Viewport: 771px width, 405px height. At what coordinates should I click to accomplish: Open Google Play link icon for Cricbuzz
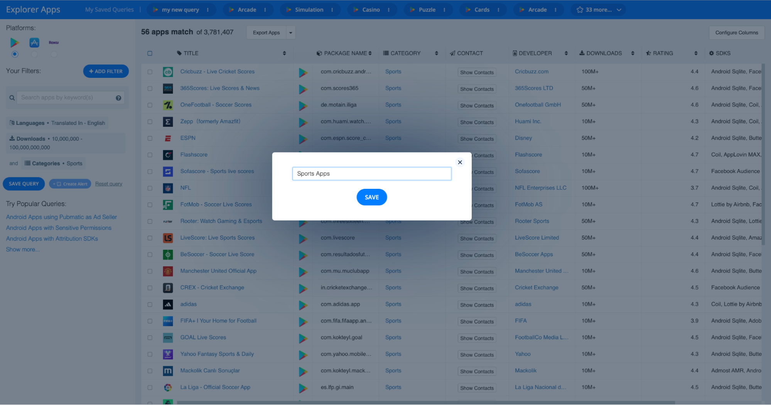click(x=303, y=72)
